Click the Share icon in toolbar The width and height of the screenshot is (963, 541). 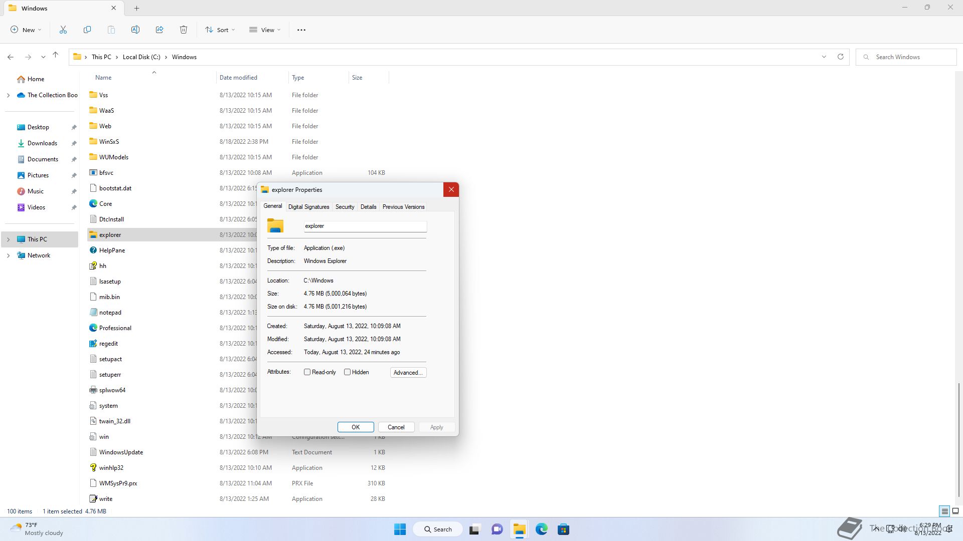click(x=159, y=30)
